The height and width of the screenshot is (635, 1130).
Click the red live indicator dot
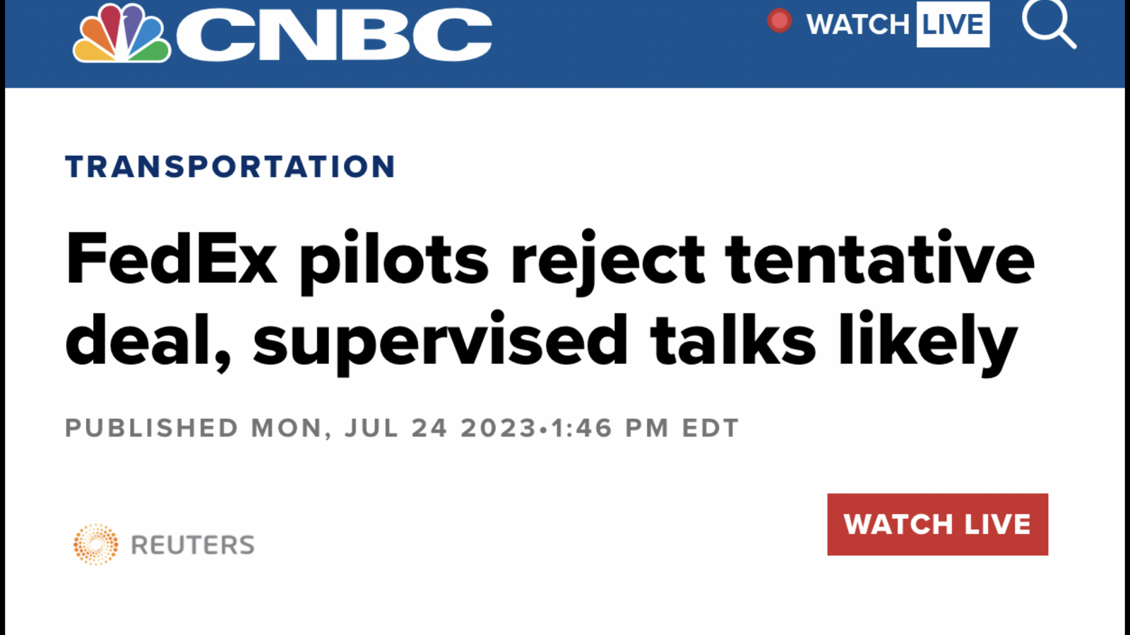click(780, 21)
